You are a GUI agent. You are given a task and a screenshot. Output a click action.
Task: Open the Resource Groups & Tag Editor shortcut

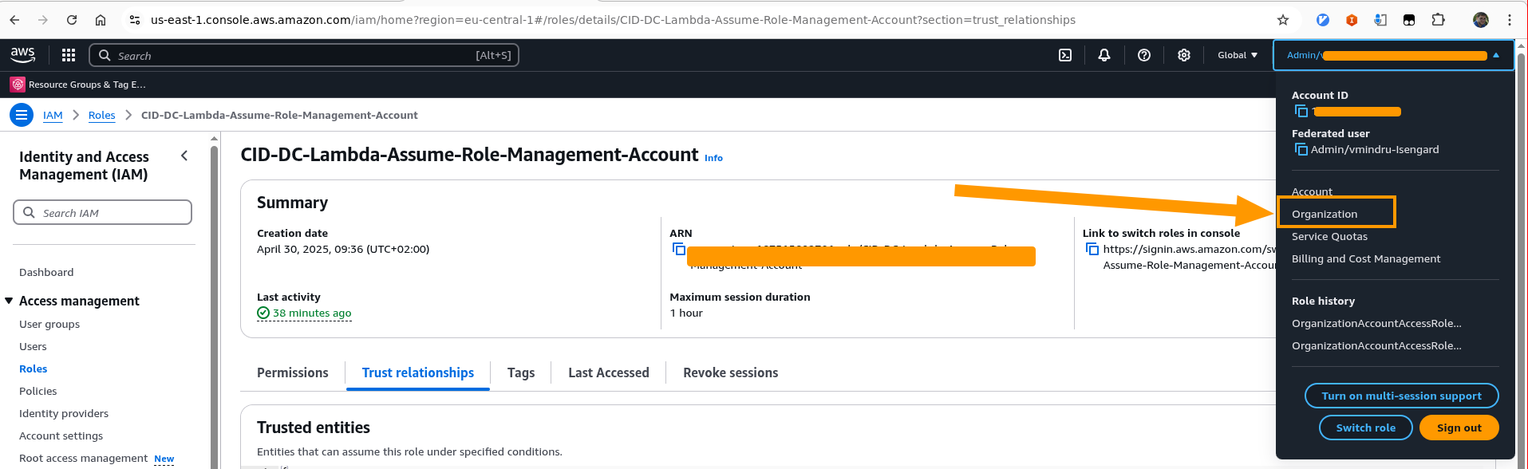tap(78, 85)
